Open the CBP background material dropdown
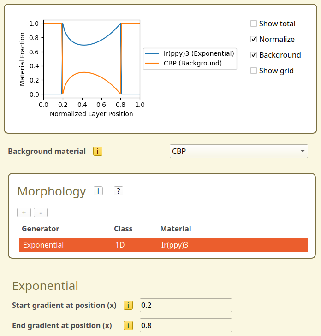 238,151
